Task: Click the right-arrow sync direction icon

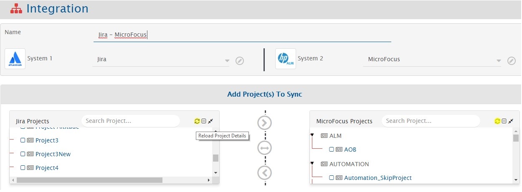Action: click(265, 122)
